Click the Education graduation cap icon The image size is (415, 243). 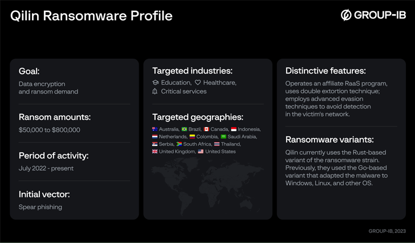point(156,83)
